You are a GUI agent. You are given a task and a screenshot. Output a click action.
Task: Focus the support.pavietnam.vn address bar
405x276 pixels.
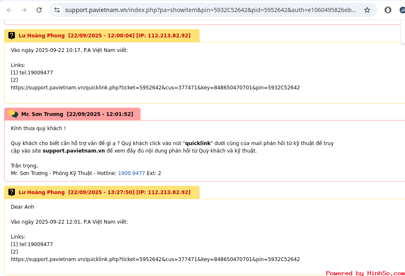coord(208,10)
